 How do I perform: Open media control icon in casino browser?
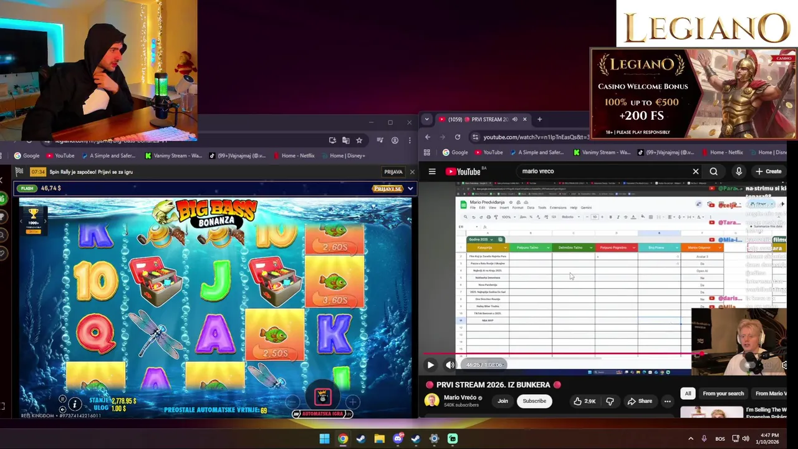click(x=380, y=140)
